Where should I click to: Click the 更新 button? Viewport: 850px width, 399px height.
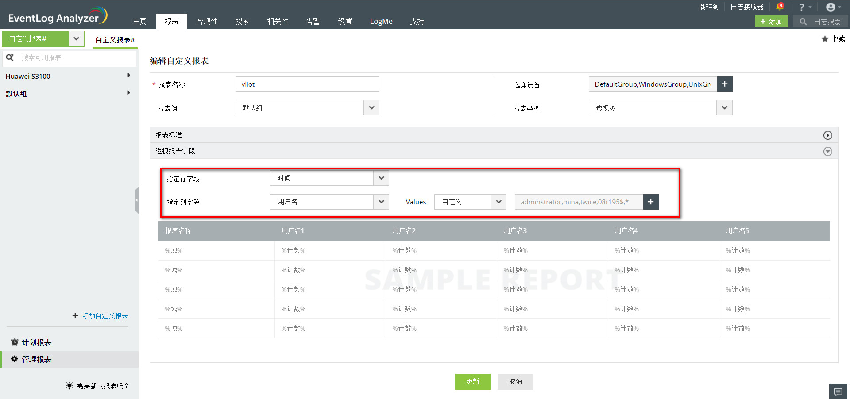[472, 381]
